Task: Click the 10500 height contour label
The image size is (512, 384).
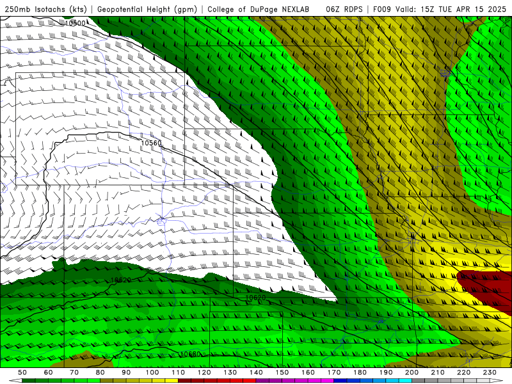Action: coord(75,23)
